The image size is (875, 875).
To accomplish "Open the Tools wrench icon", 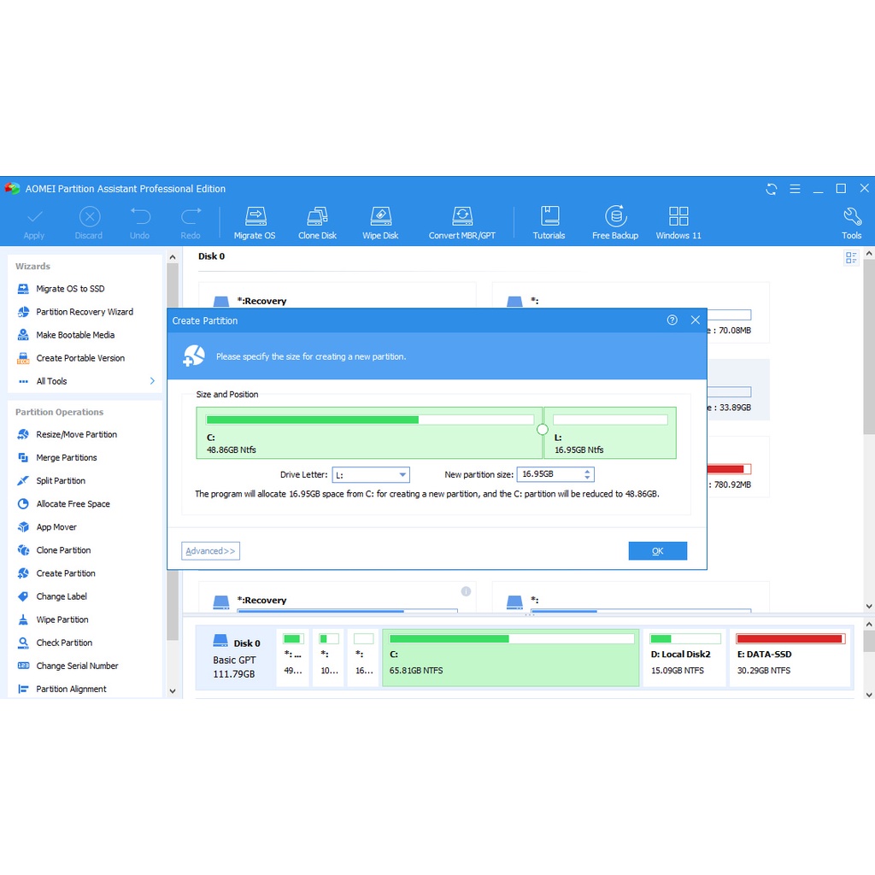I will (852, 223).
